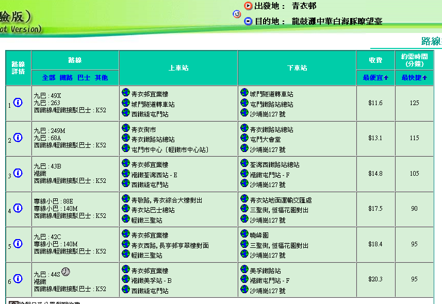This screenshot has height=304, width=442.
Task: Click the $17.5 fare cell of route 4
Action: point(375,209)
